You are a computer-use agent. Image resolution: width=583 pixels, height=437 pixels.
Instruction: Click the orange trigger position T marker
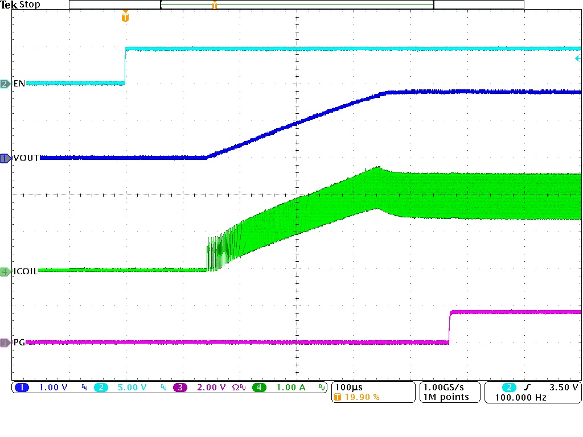tap(125, 16)
